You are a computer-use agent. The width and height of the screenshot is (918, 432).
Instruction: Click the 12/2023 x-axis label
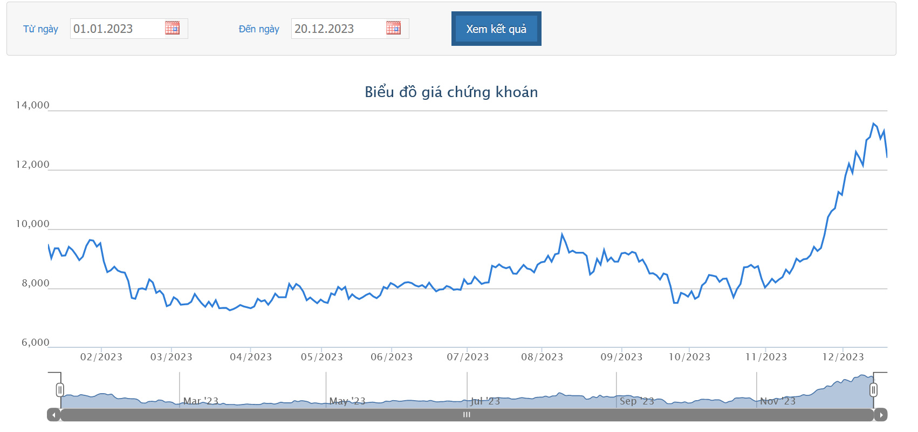tap(843, 357)
